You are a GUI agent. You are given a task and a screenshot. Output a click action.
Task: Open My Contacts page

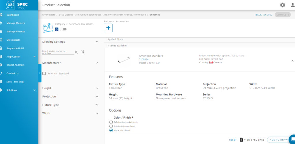click(x=13, y=40)
